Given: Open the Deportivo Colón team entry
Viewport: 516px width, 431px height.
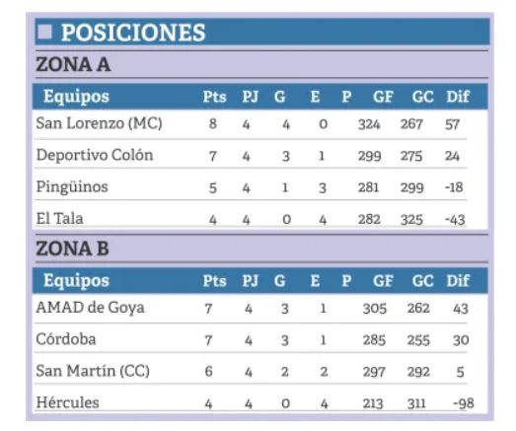Looking at the screenshot, I should 95,155.
